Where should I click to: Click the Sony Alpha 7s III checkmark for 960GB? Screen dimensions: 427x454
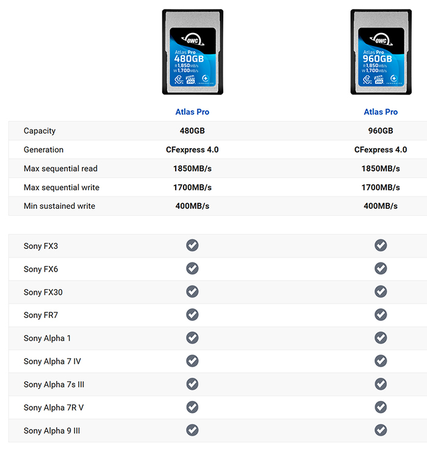point(381,384)
